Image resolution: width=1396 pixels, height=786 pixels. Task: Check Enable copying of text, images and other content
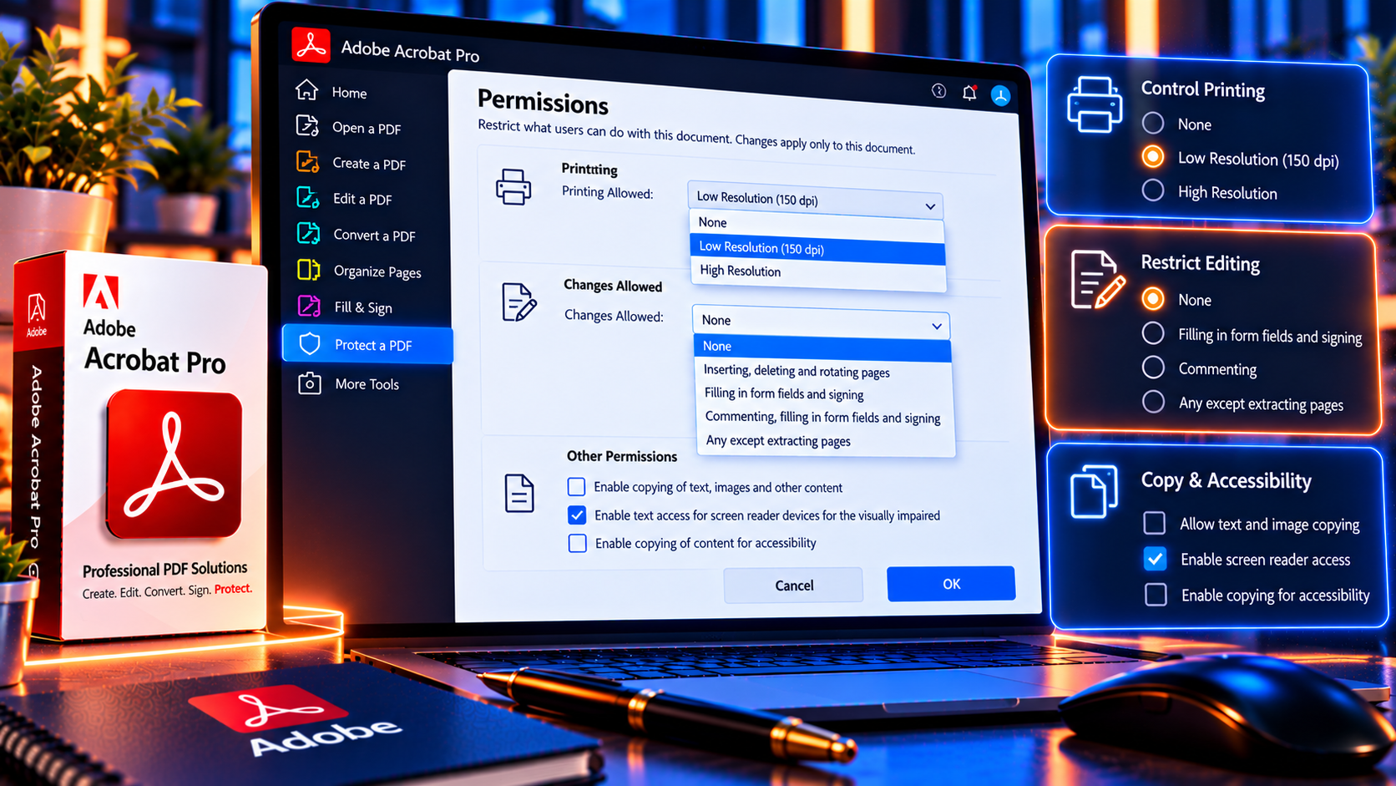pos(576,486)
